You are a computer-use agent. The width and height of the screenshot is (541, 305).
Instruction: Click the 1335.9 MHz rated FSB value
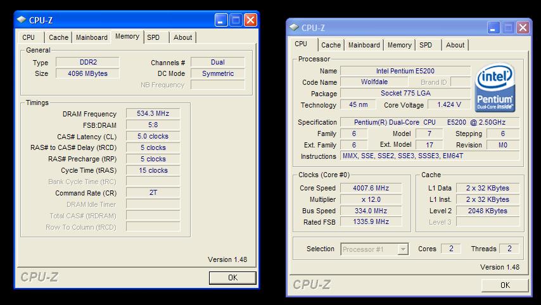[371, 221]
